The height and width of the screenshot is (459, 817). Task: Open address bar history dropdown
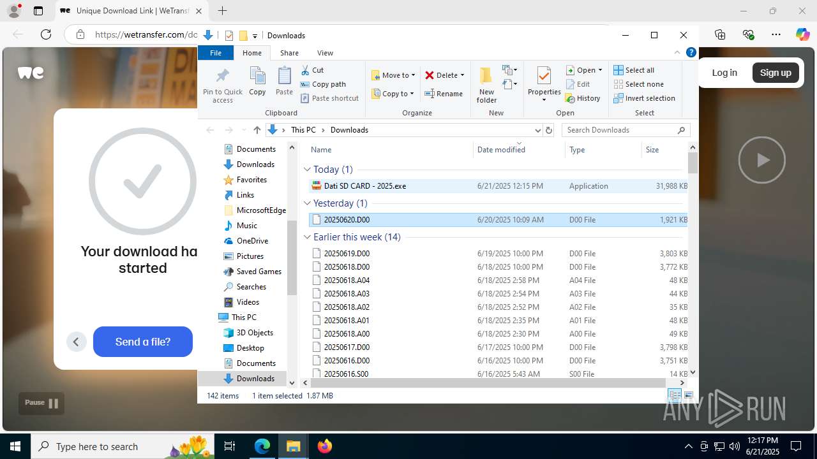537,130
